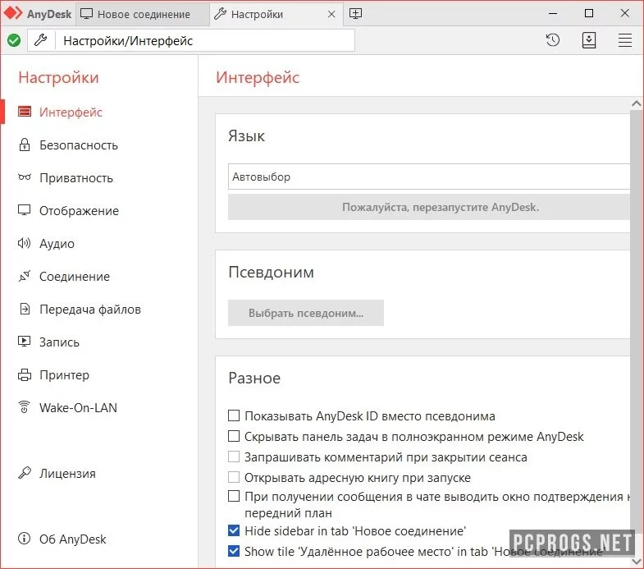Open the hamburger main menu
The image size is (644, 569).
pos(625,40)
